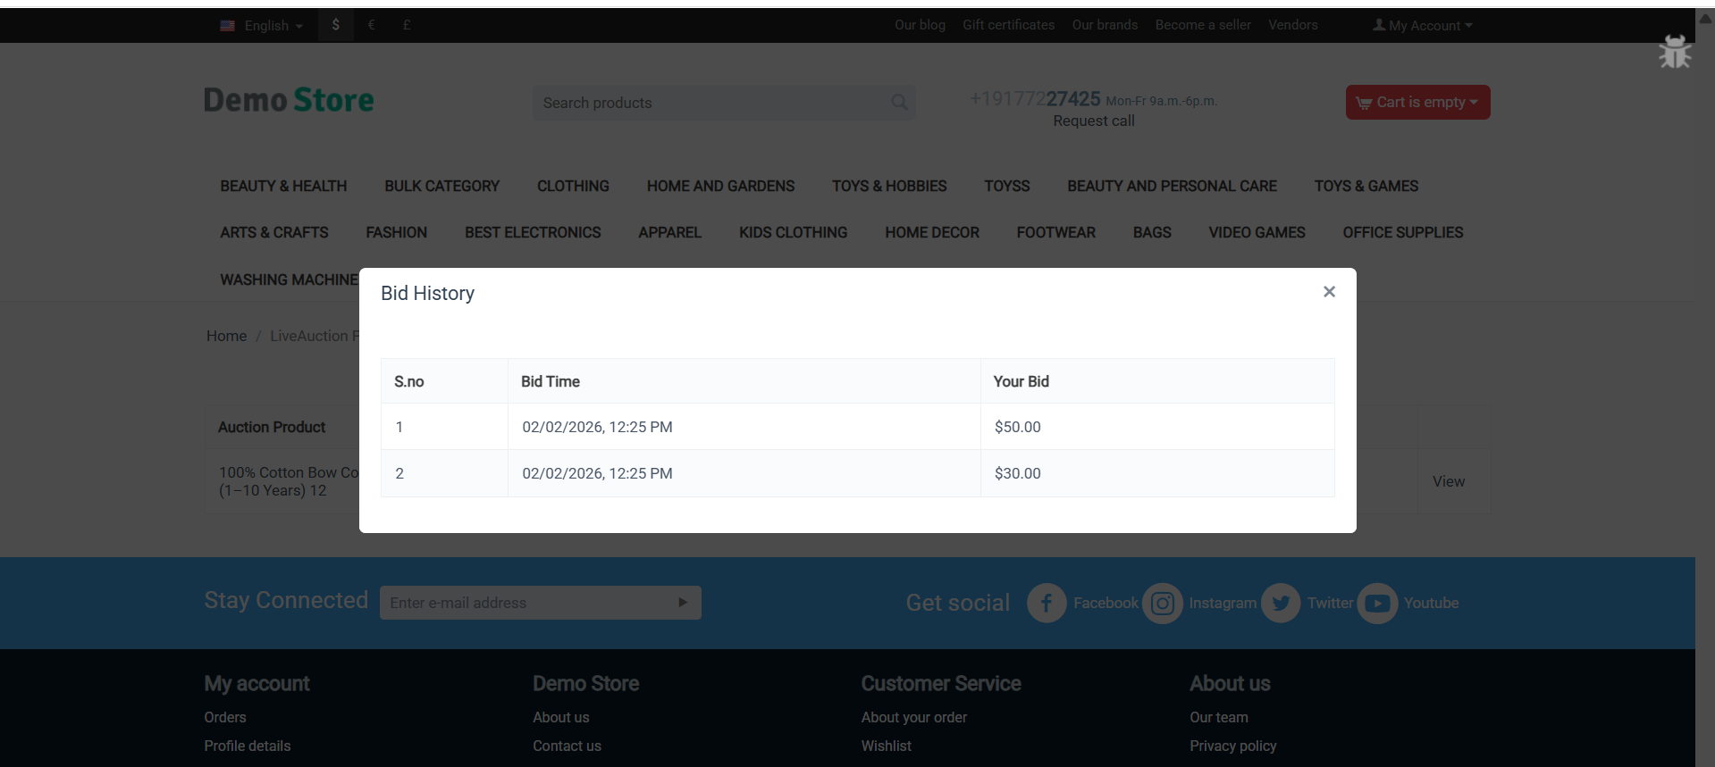The height and width of the screenshot is (767, 1715).
Task: Open the Instagram social icon
Action: (1162, 604)
